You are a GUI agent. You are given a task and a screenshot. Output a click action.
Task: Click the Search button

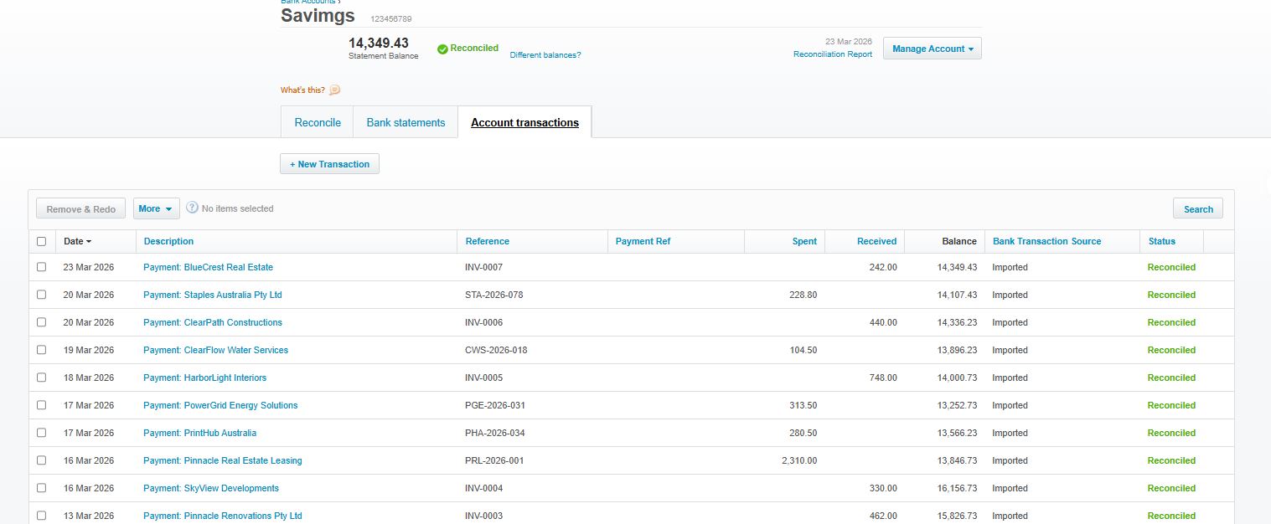coord(1198,208)
